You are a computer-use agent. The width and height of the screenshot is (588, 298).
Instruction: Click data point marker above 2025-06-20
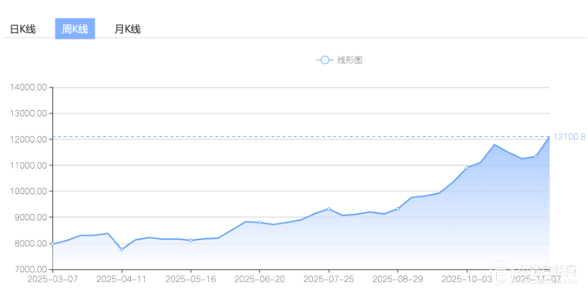coord(259,222)
